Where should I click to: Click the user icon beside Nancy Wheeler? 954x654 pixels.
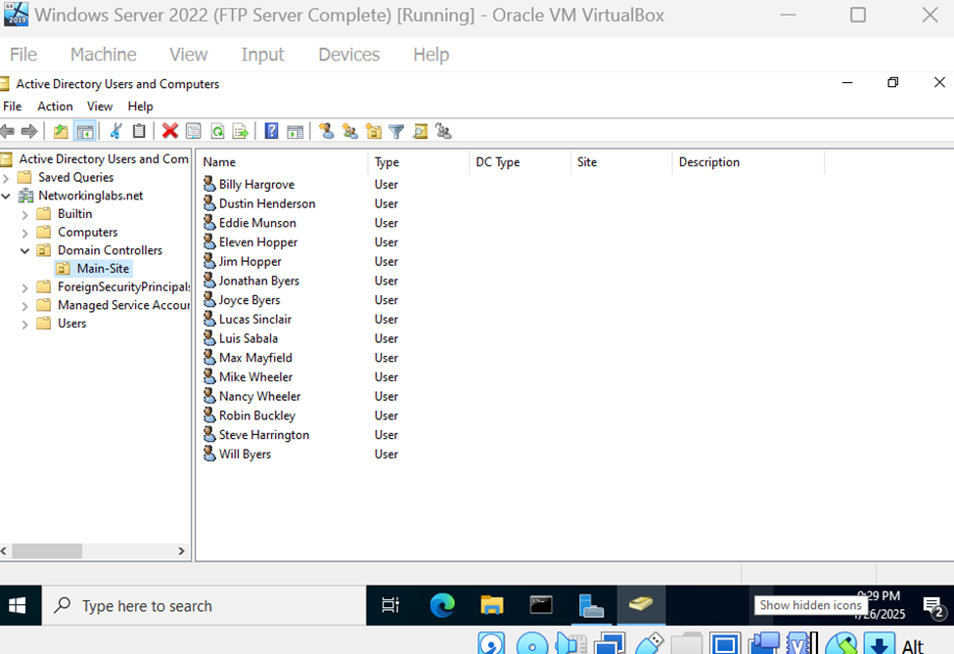tap(209, 396)
